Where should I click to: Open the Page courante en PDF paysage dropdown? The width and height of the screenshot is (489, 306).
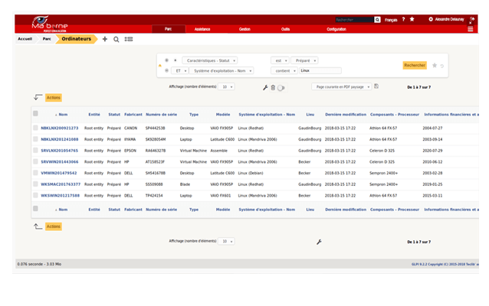342,87
